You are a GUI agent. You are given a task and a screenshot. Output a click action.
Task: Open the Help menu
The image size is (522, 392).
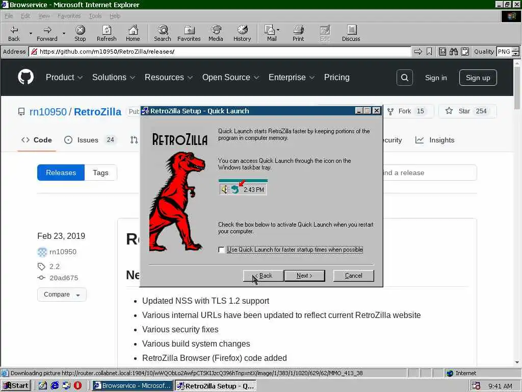pyautogui.click(x=115, y=16)
